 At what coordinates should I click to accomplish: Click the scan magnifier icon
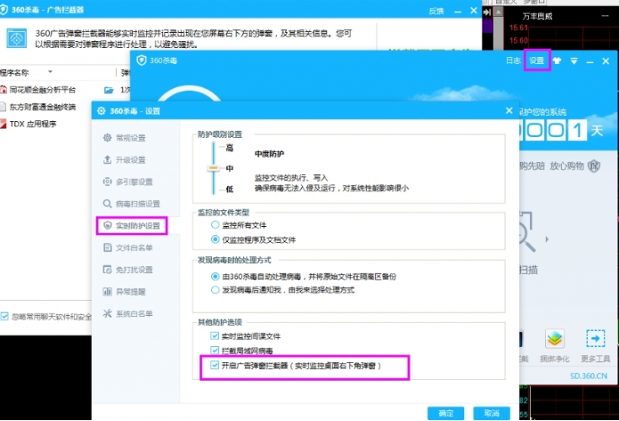[x=527, y=232]
